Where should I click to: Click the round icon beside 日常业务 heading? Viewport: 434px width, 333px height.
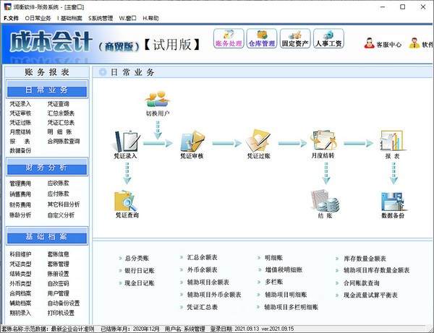(103, 72)
